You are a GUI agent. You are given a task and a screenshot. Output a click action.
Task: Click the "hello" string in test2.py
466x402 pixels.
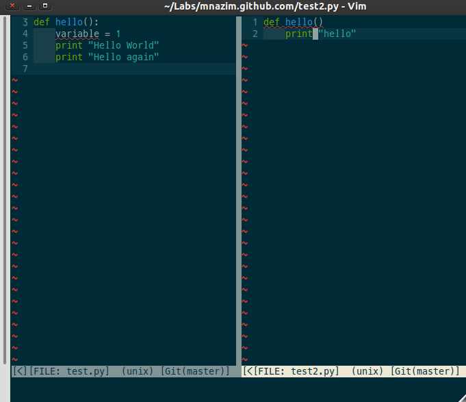[337, 34]
